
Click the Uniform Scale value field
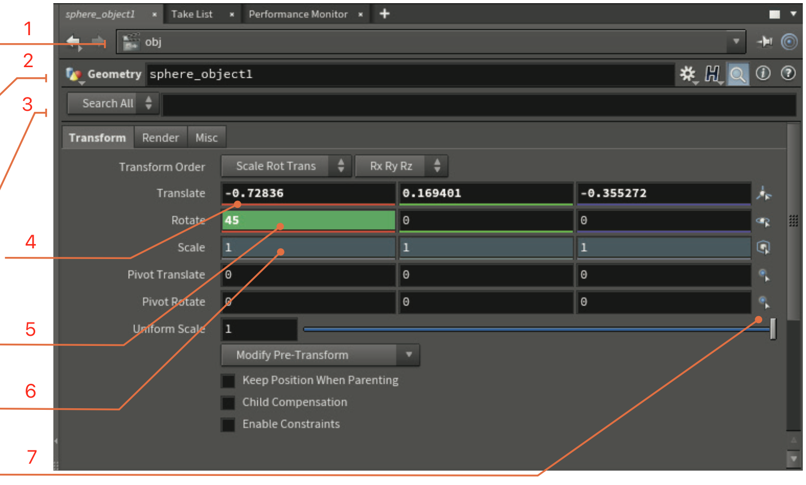click(259, 329)
